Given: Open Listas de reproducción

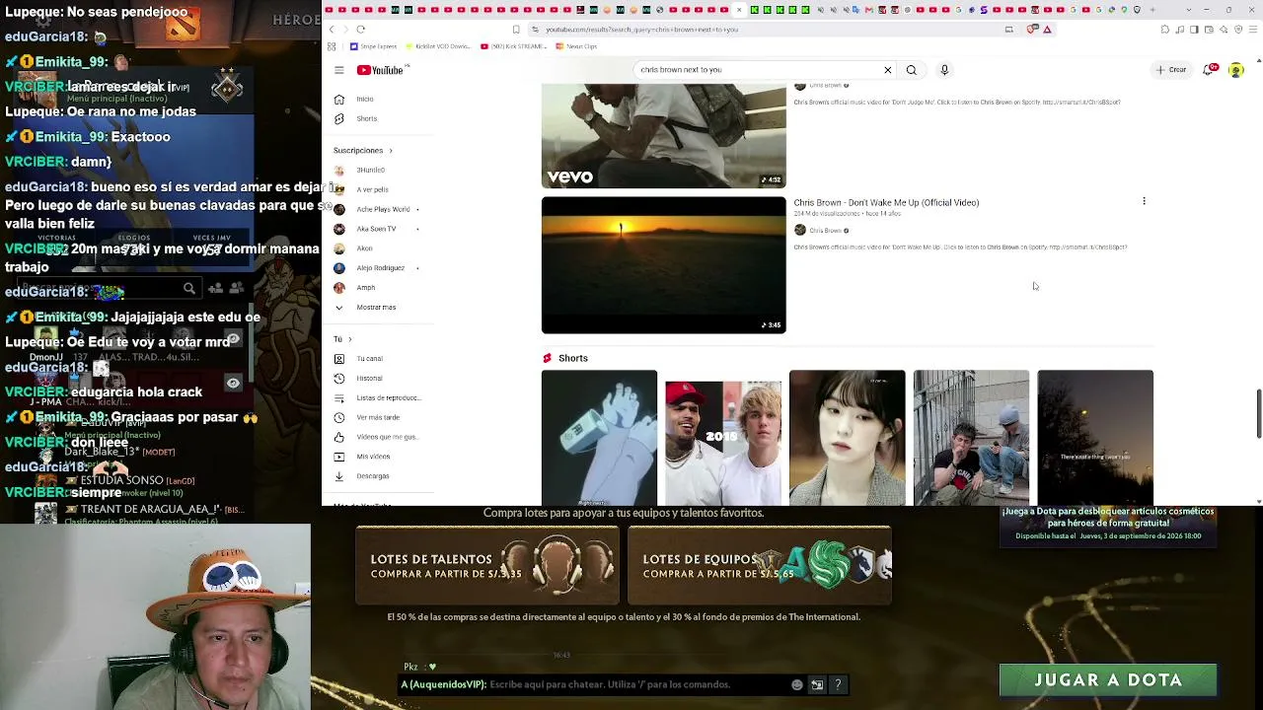Looking at the screenshot, I should pos(388,397).
